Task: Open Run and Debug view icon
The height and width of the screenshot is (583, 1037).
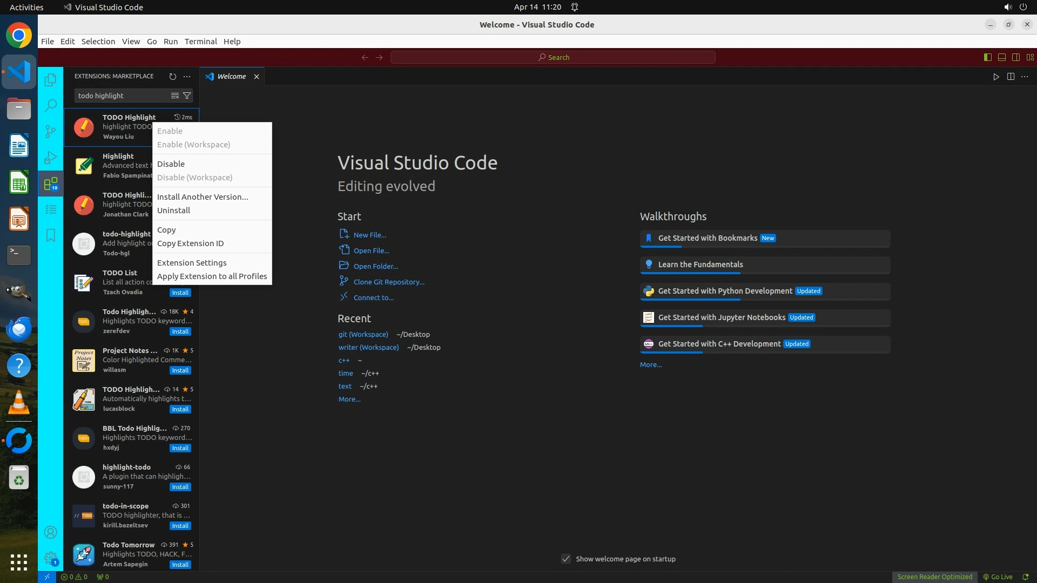Action: (x=50, y=158)
